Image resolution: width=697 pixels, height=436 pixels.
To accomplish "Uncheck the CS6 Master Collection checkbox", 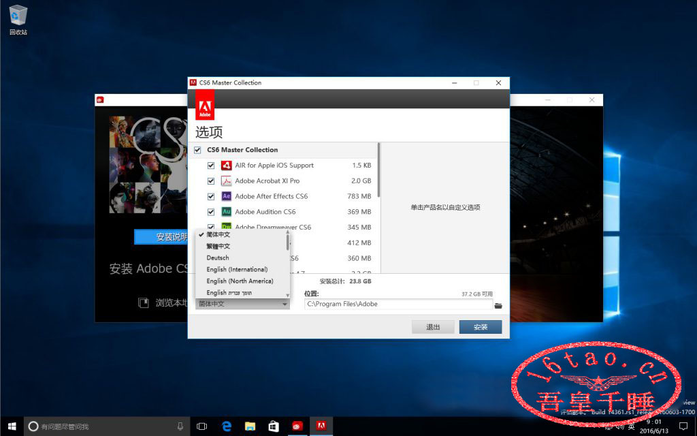I will pyautogui.click(x=197, y=150).
